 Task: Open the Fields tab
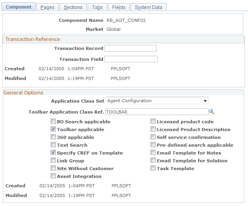[x=119, y=7]
